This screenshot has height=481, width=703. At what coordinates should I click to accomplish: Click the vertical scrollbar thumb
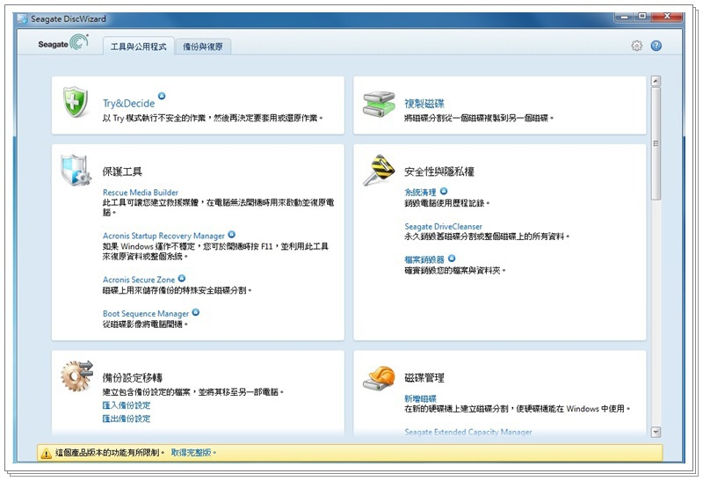[x=656, y=143]
